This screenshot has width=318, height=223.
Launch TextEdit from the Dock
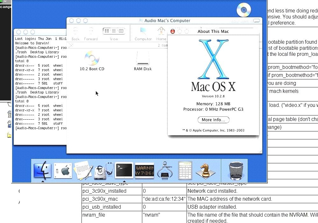(x=83, y=170)
